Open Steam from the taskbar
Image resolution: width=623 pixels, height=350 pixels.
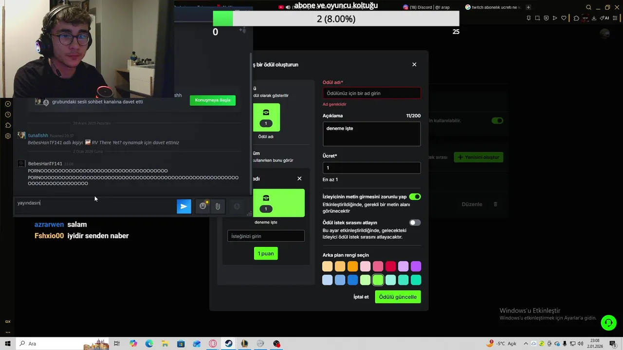click(x=228, y=344)
